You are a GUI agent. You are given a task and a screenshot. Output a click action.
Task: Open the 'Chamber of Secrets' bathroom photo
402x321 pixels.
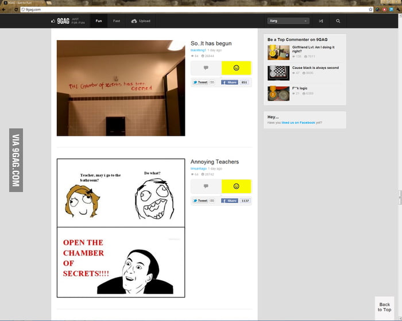click(121, 88)
